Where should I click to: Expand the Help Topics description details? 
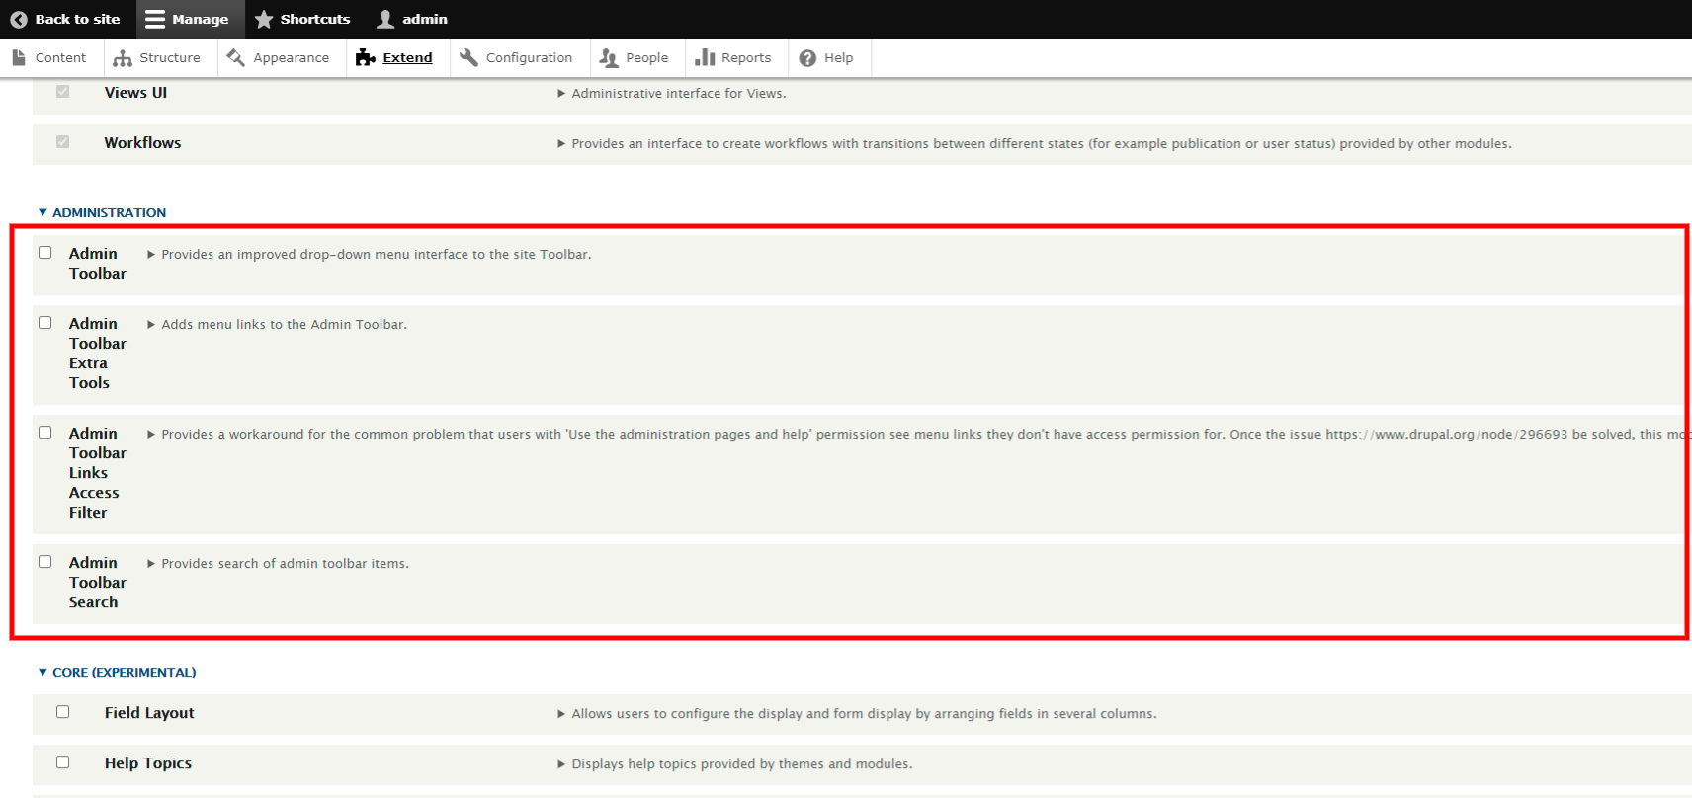point(735,764)
